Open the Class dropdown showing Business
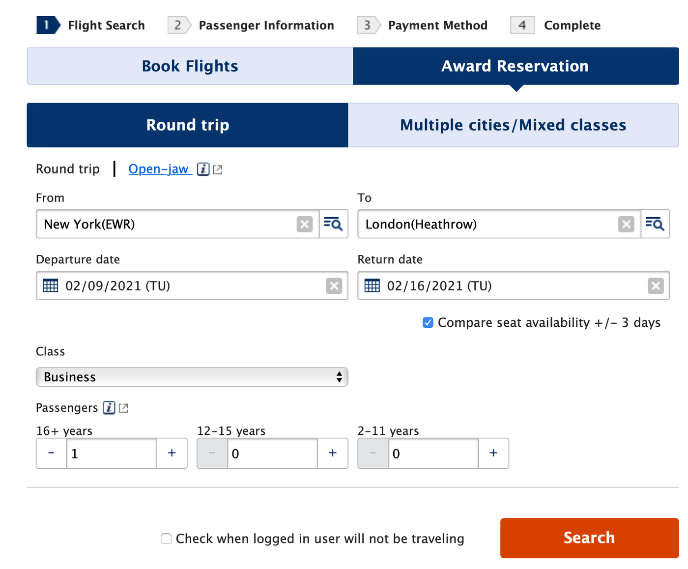688x569 pixels. (x=192, y=376)
